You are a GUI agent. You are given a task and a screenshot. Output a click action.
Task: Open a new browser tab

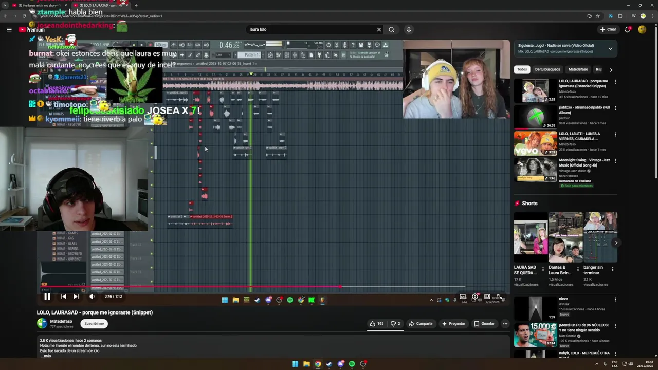point(136,5)
